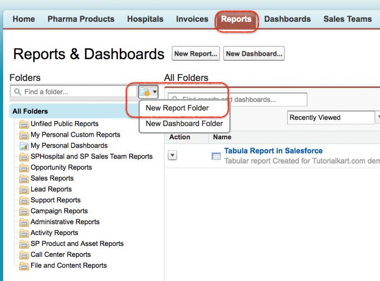Click the Sales Reports folder icon
Screen dimensions: 380x281
[x=24, y=178]
